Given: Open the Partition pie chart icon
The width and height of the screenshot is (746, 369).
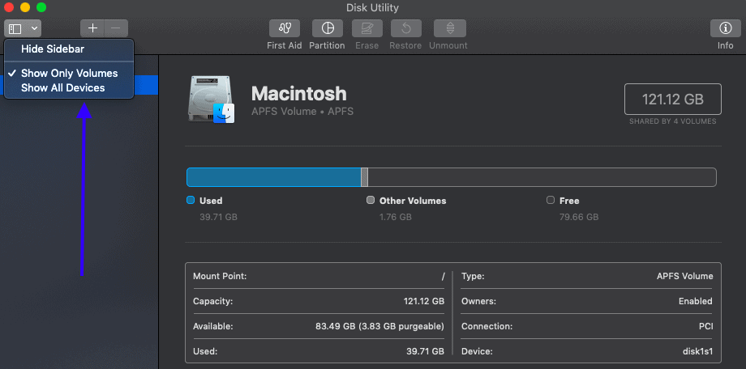Looking at the screenshot, I should click(x=328, y=28).
